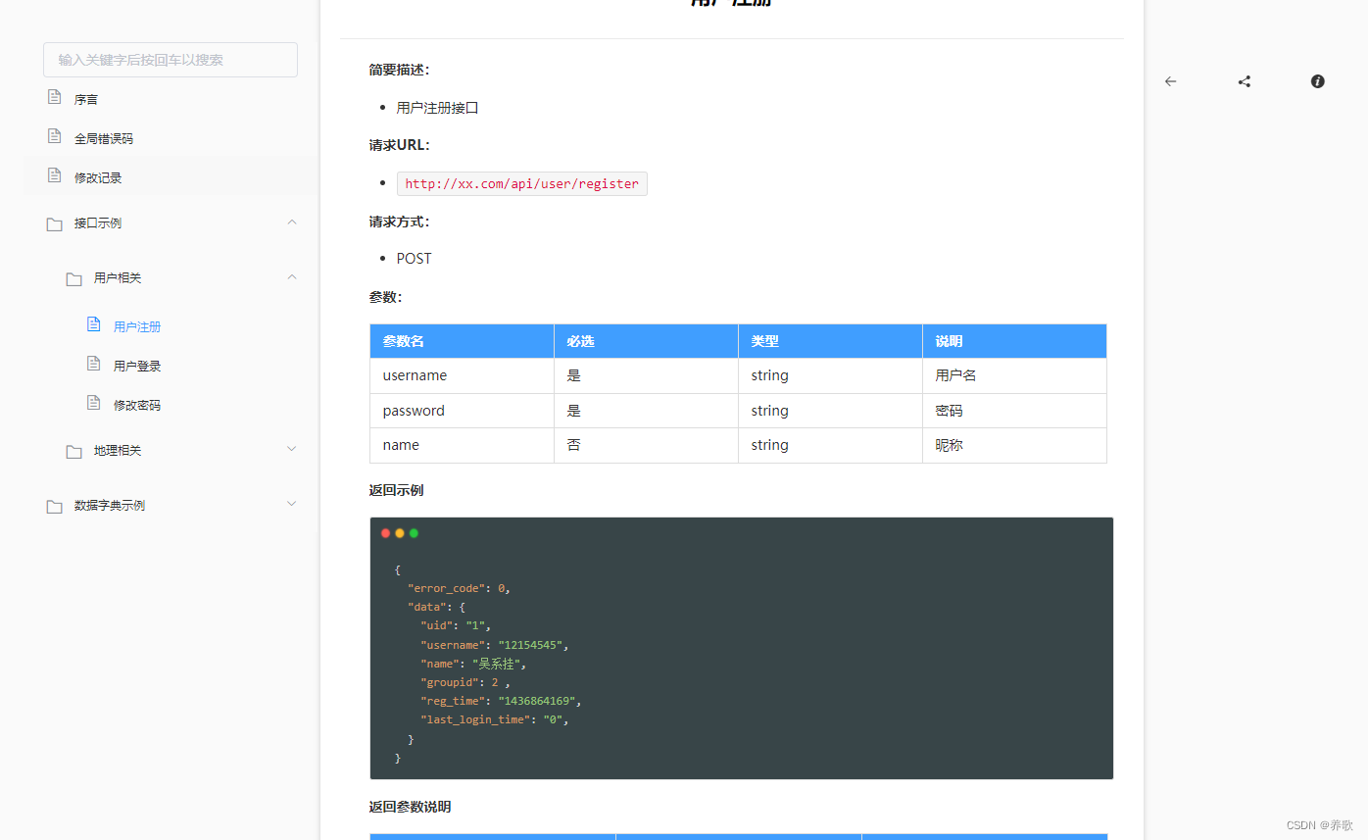The width and height of the screenshot is (1368, 840).
Task: Click the 地理相关 folder label
Action: [118, 451]
